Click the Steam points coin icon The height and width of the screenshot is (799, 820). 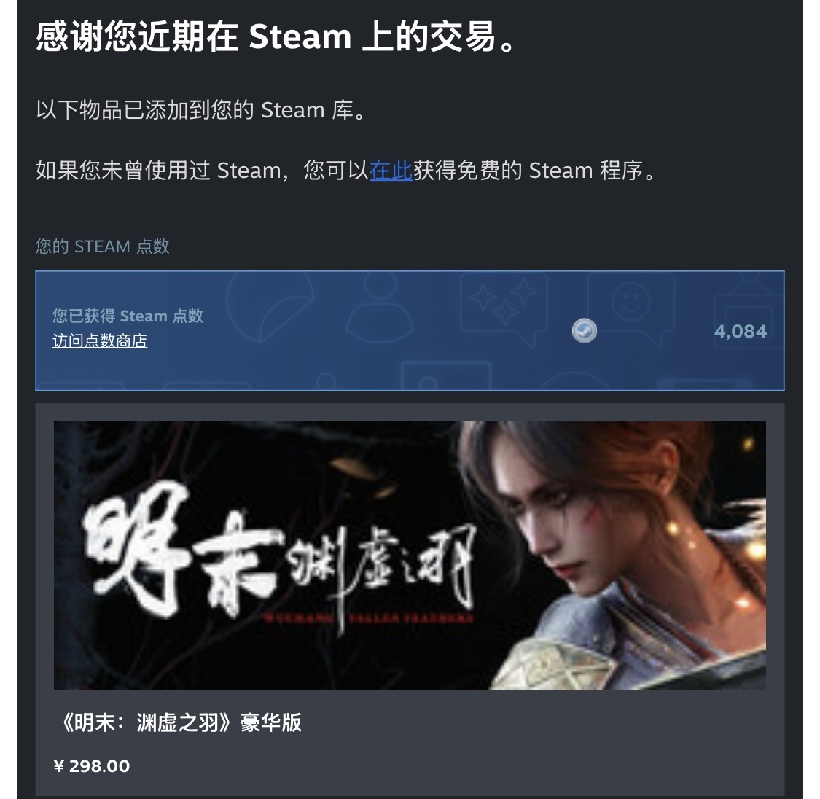pyautogui.click(x=584, y=330)
